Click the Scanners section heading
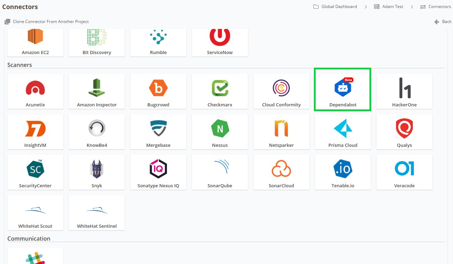 pyautogui.click(x=20, y=65)
